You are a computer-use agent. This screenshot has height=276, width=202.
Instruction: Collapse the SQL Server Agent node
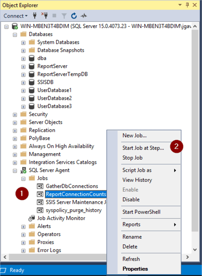(x=15, y=171)
